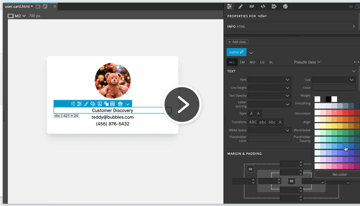Viewport: 360px width, 206px height.
Task: Open the puzzle-piece actions panel
Action: (274, 6)
